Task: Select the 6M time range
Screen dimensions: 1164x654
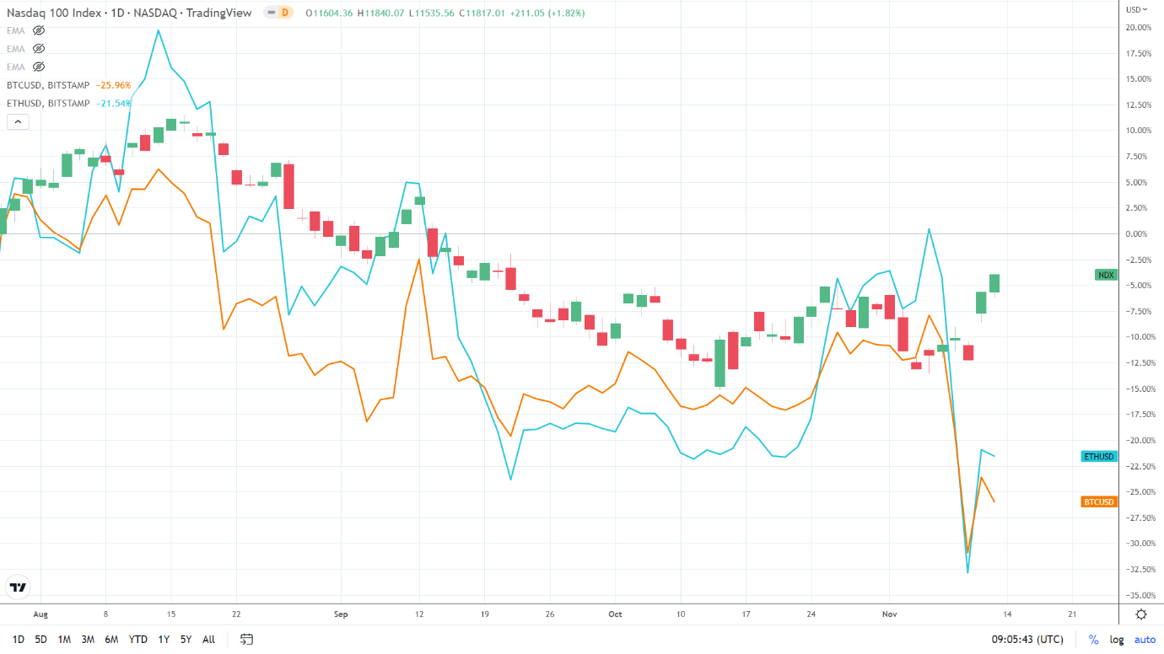Action: click(x=111, y=640)
